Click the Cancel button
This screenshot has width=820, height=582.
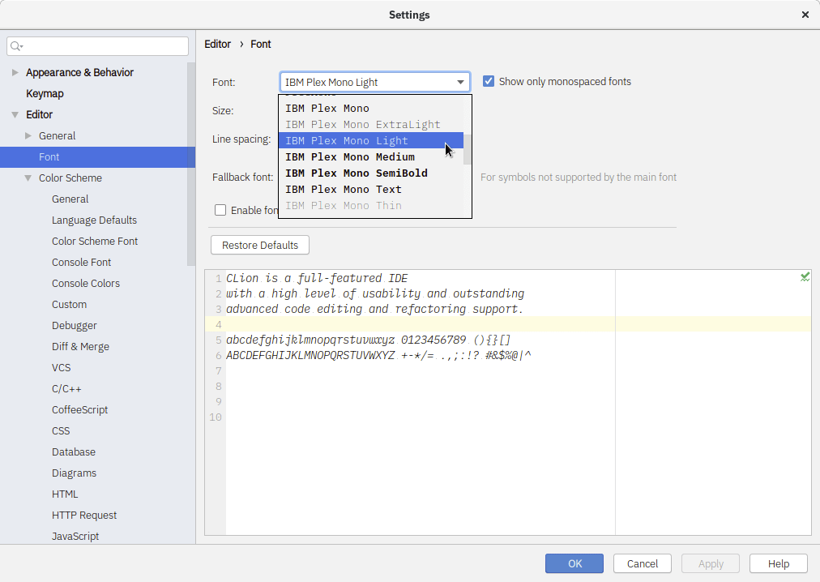(642, 563)
